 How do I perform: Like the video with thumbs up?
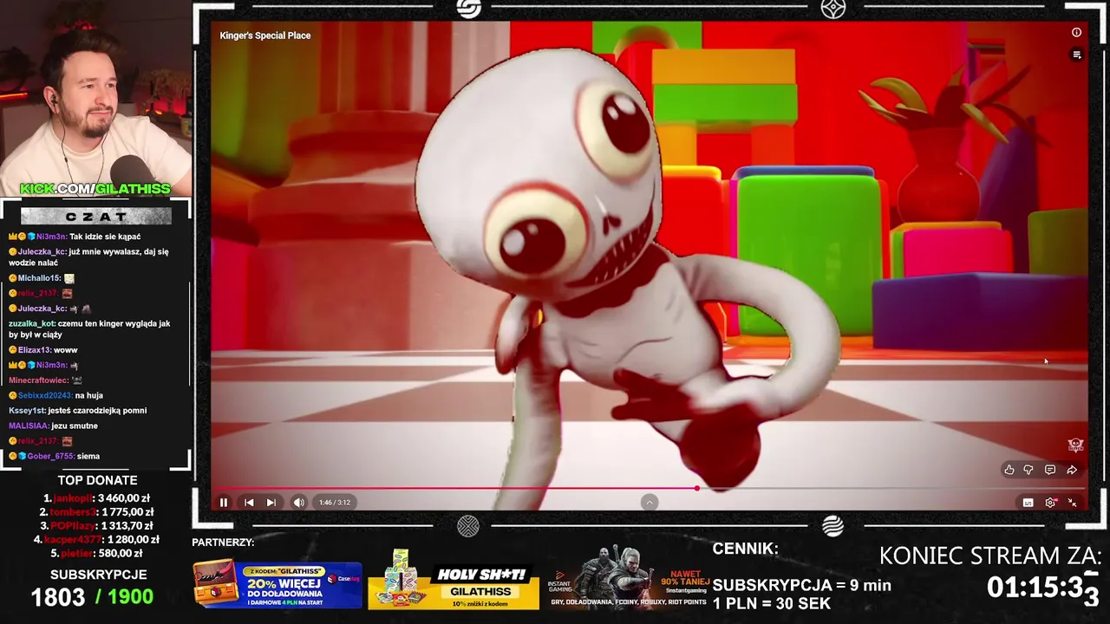(1009, 470)
